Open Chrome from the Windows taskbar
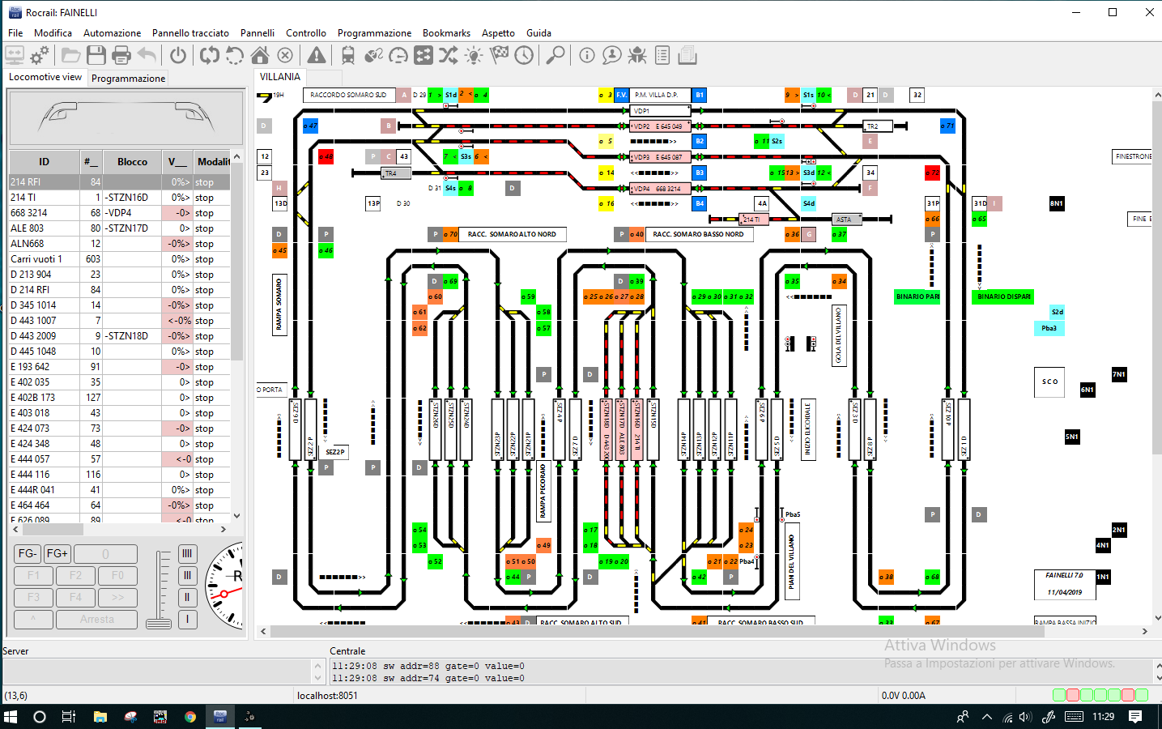1162x729 pixels. [189, 717]
